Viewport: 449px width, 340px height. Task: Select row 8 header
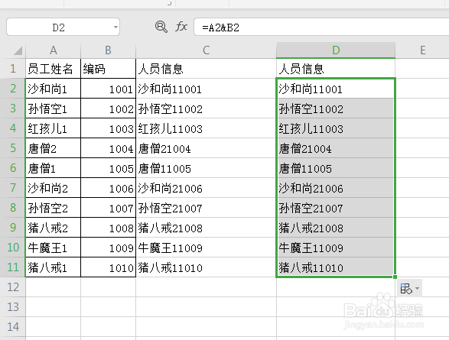point(13,208)
